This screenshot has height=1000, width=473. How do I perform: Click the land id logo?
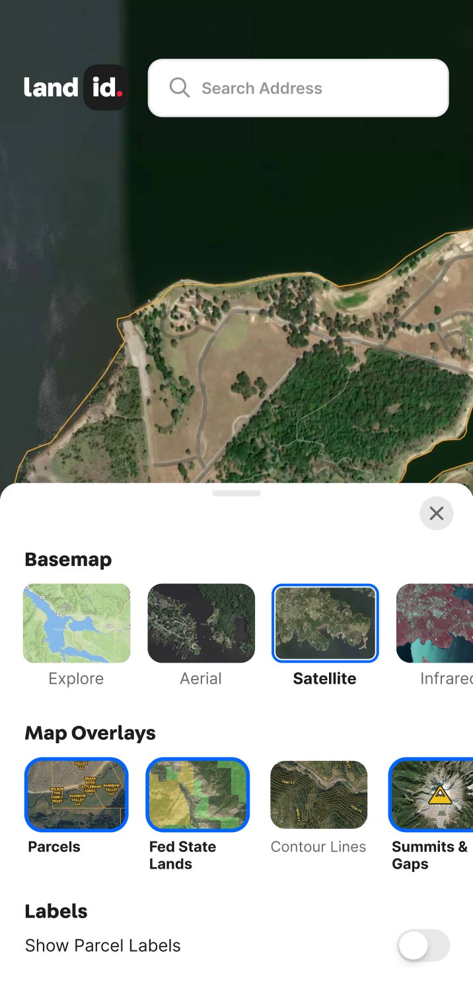[x=76, y=87]
